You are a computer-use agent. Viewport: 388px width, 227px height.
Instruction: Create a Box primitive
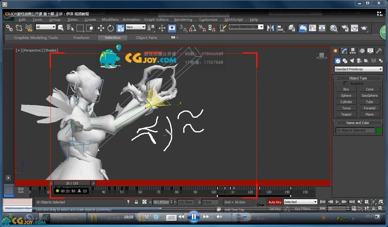click(x=346, y=89)
